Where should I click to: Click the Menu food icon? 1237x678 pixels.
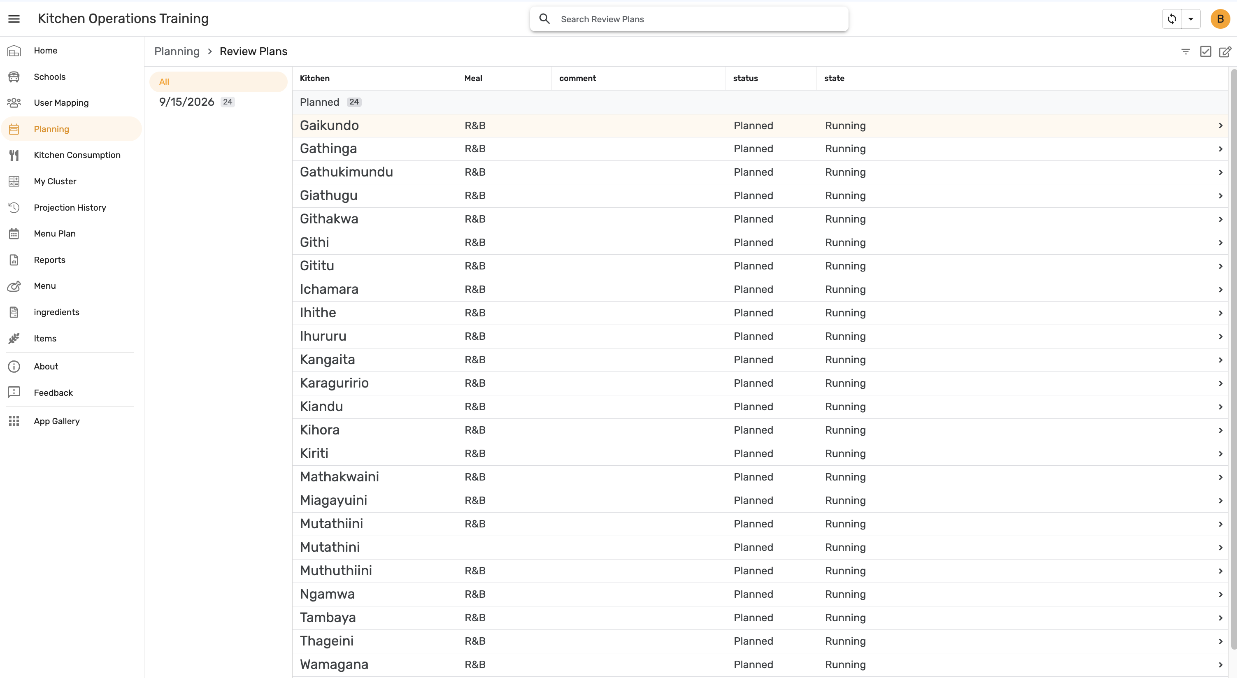pyautogui.click(x=14, y=286)
